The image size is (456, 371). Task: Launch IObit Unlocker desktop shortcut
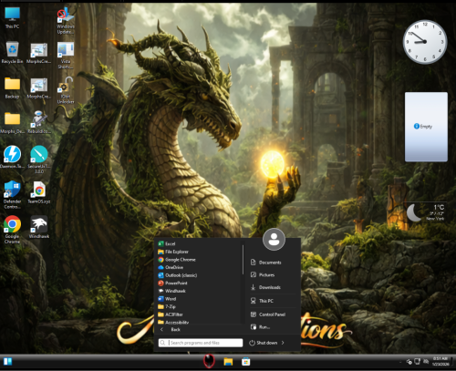tap(66, 90)
